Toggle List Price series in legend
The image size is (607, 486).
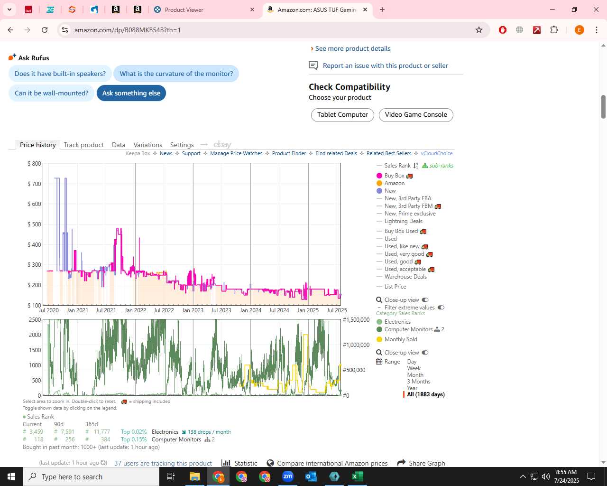pos(391,287)
